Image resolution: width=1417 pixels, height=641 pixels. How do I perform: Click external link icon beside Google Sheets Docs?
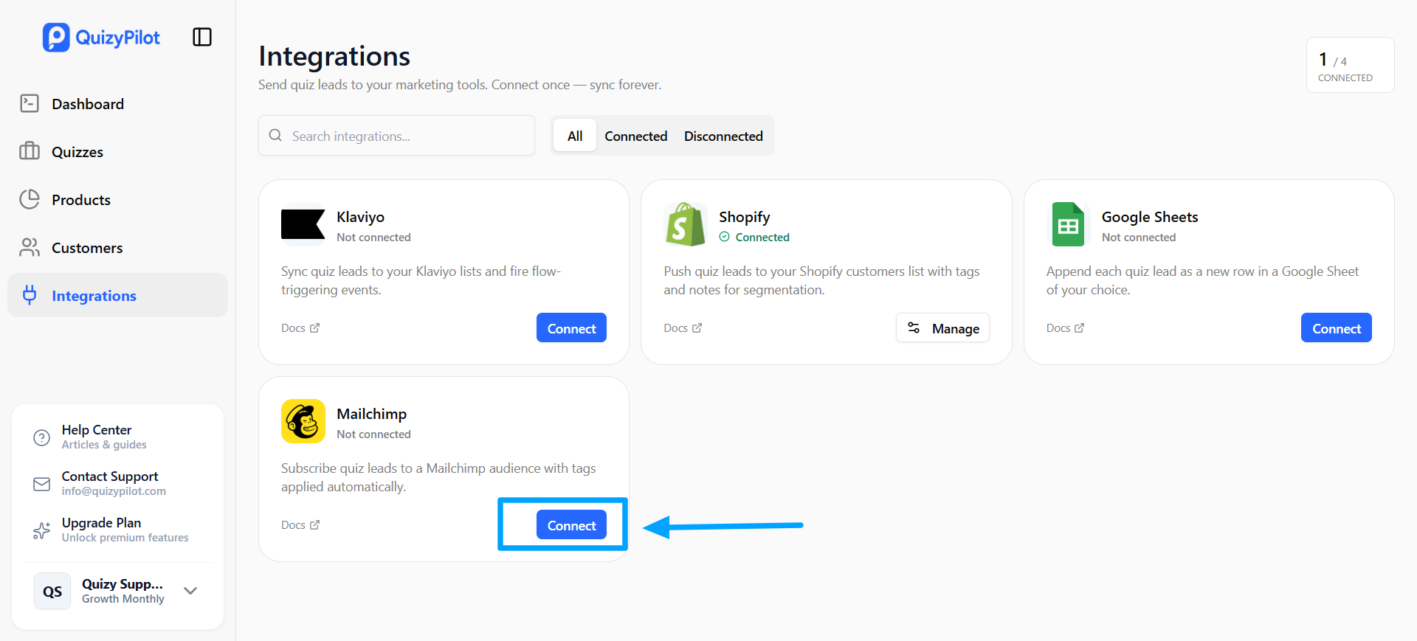[x=1080, y=328]
